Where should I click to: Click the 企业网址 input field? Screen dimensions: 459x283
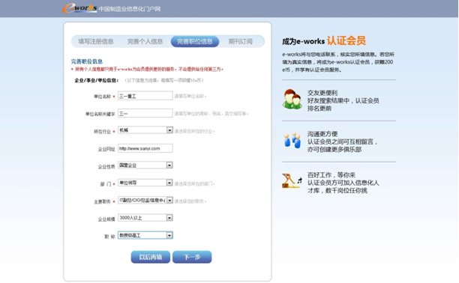[x=145, y=148]
